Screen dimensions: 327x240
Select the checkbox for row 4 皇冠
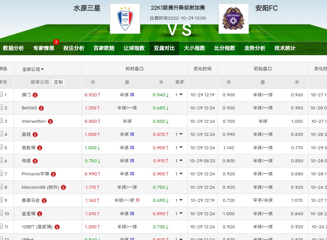coord(1,134)
